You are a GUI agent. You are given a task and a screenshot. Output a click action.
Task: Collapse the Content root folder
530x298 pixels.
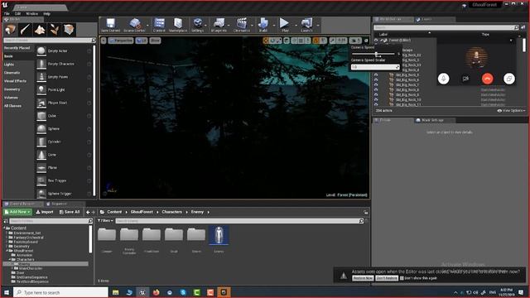[5, 228]
